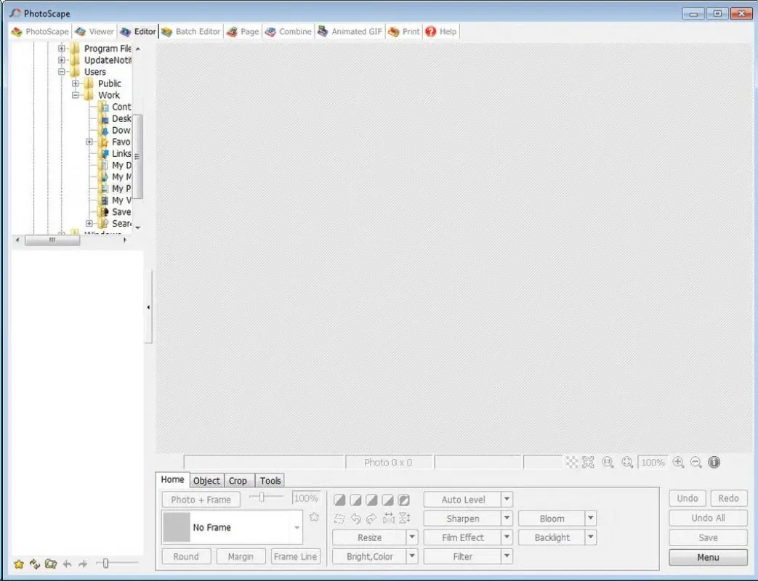Click the first frame-style square icon
This screenshot has width=758, height=581.
coord(339,500)
